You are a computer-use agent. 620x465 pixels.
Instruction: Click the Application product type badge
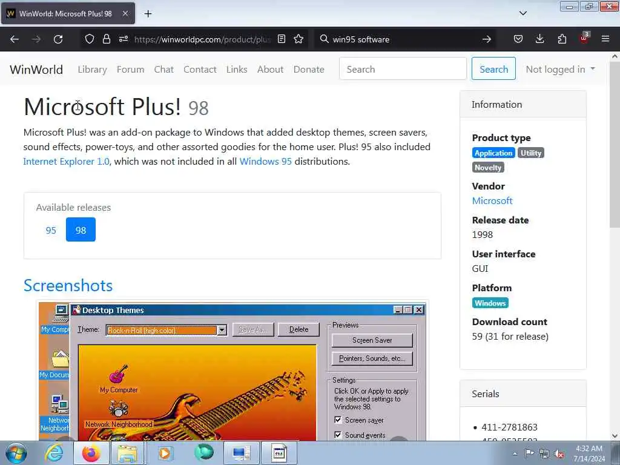[x=493, y=153]
